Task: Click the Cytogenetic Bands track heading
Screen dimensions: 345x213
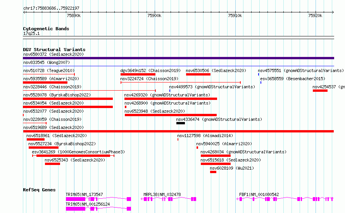Action: [x=46, y=29]
